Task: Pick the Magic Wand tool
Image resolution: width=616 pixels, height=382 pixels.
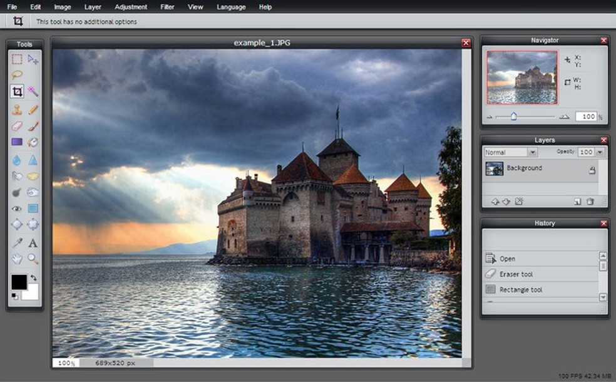Action: pos(33,91)
